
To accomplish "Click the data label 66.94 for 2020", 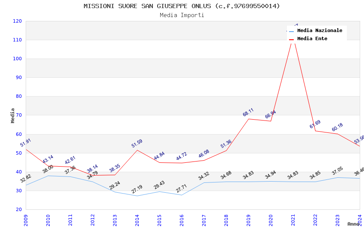I will pyautogui.click(x=271, y=115).
